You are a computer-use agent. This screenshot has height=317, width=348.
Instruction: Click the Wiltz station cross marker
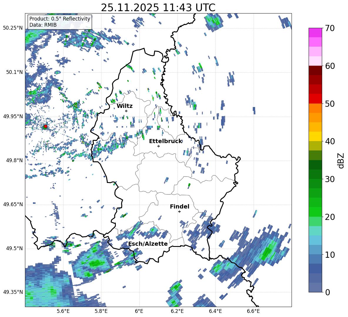126,111
